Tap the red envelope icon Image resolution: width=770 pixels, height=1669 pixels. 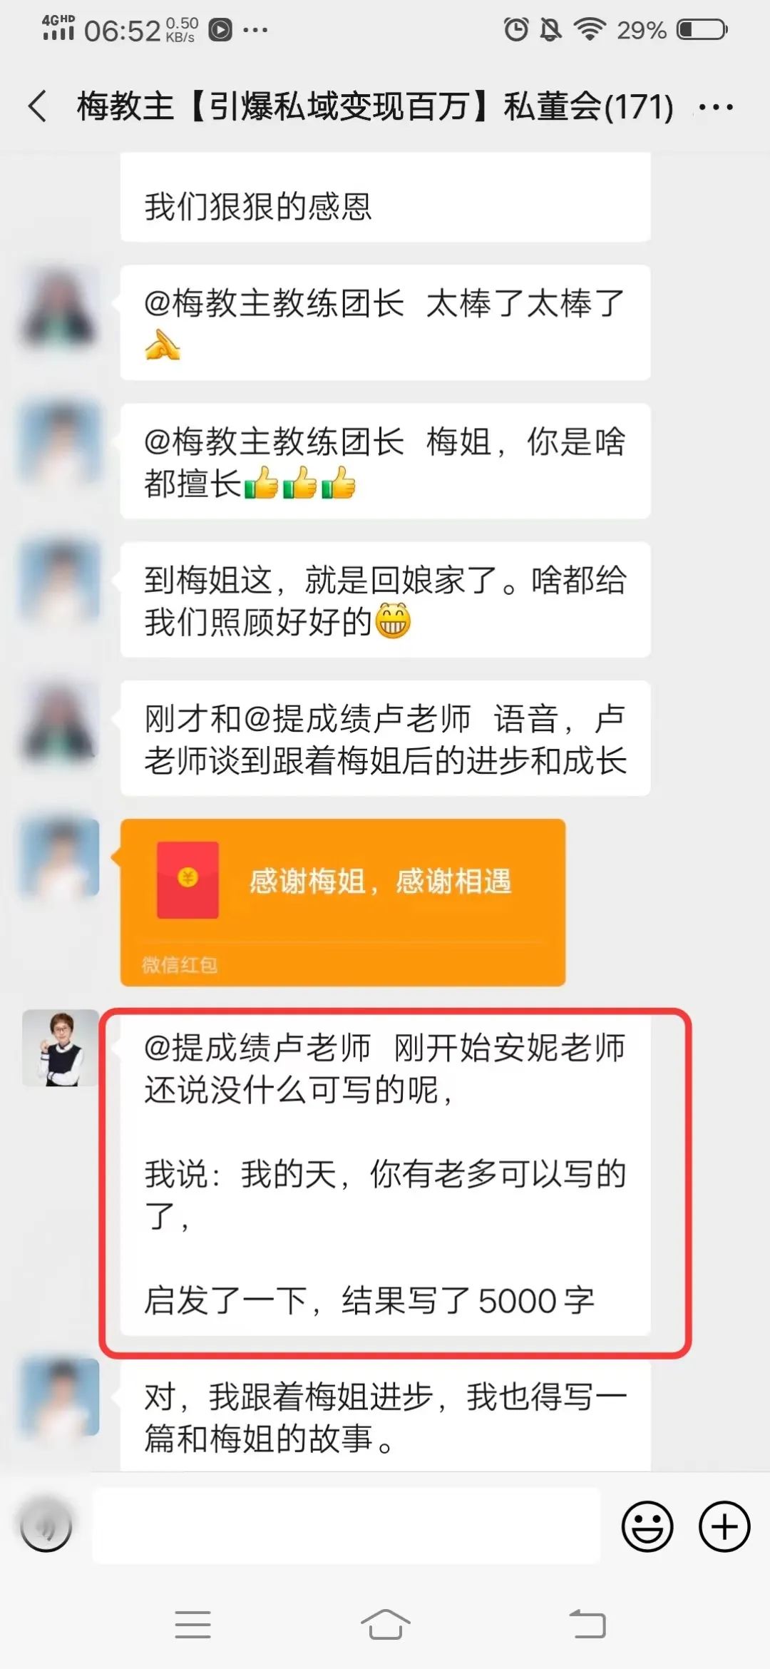pyautogui.click(x=188, y=879)
